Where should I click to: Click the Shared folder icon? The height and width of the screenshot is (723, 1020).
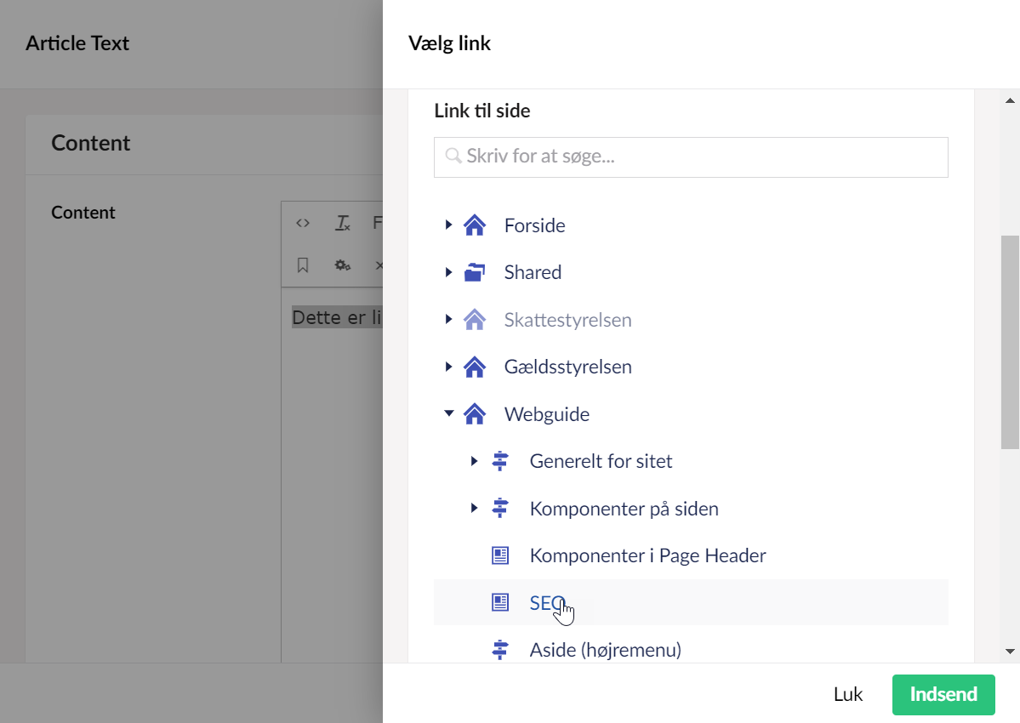(475, 273)
